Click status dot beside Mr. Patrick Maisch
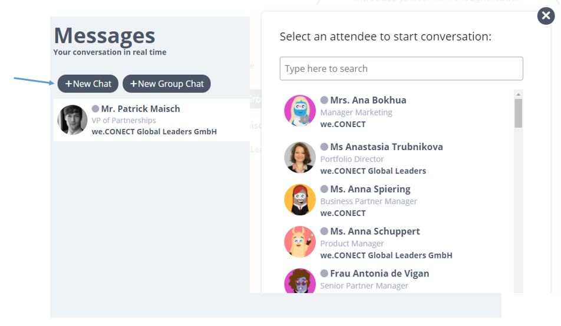This screenshot has height=326, width=561. (95, 109)
